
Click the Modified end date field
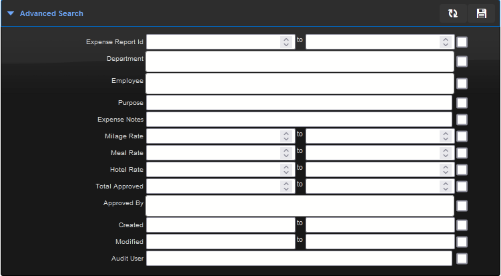click(380, 242)
